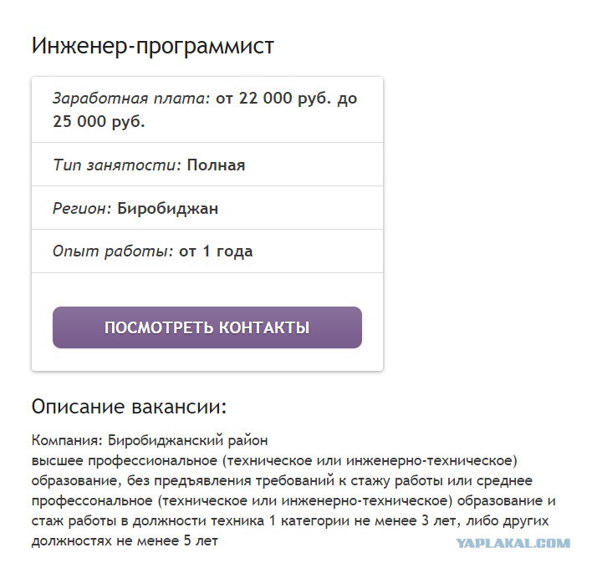
Task: Click the 25 000 руб. upper salary text
Action: 99,121
